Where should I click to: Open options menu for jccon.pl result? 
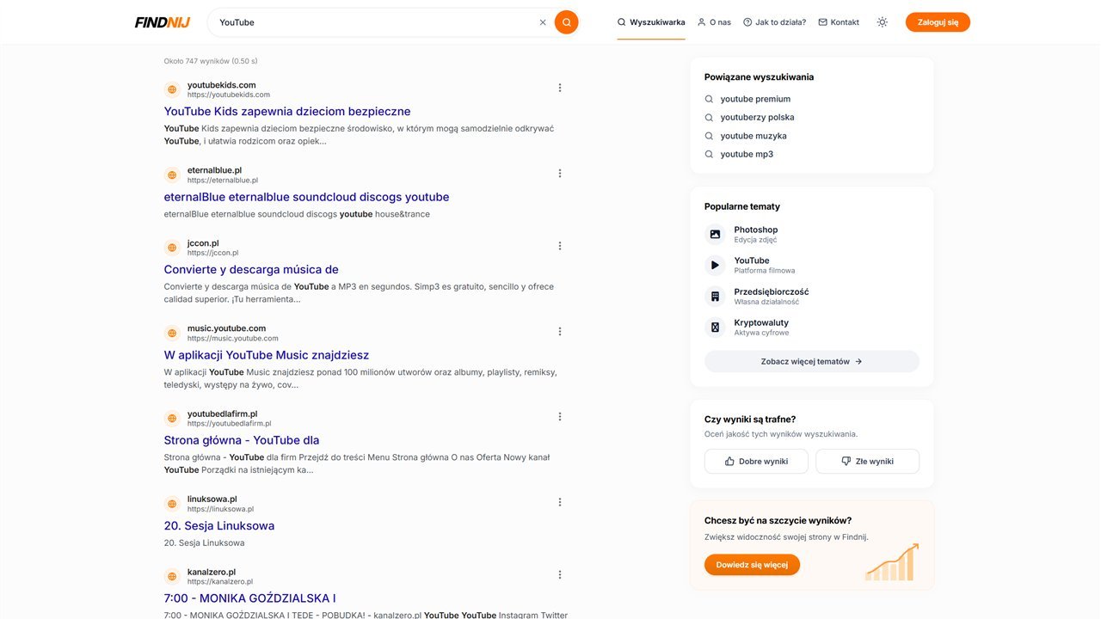(560, 246)
